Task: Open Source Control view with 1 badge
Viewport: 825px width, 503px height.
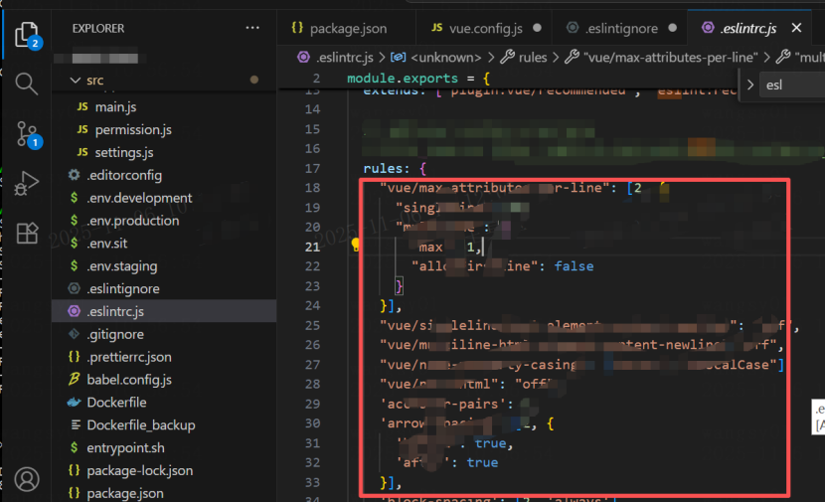Action: click(x=28, y=134)
